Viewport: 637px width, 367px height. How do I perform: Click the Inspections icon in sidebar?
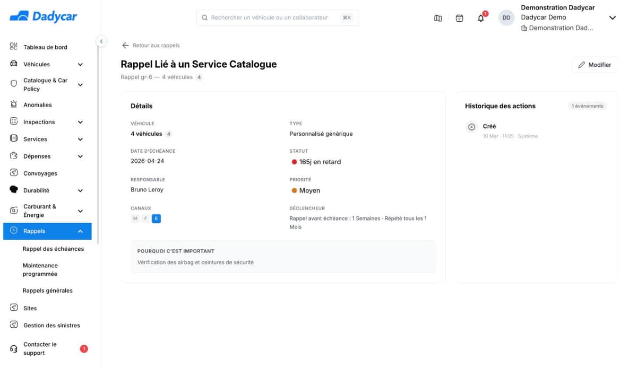click(x=14, y=121)
